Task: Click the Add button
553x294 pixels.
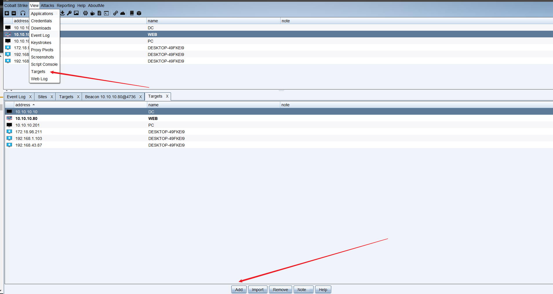Action: pyautogui.click(x=239, y=290)
